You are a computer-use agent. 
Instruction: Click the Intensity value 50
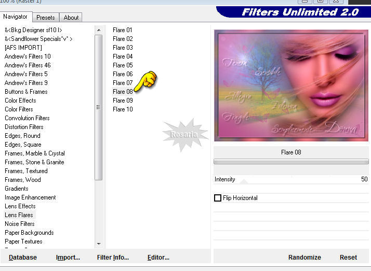click(x=364, y=179)
